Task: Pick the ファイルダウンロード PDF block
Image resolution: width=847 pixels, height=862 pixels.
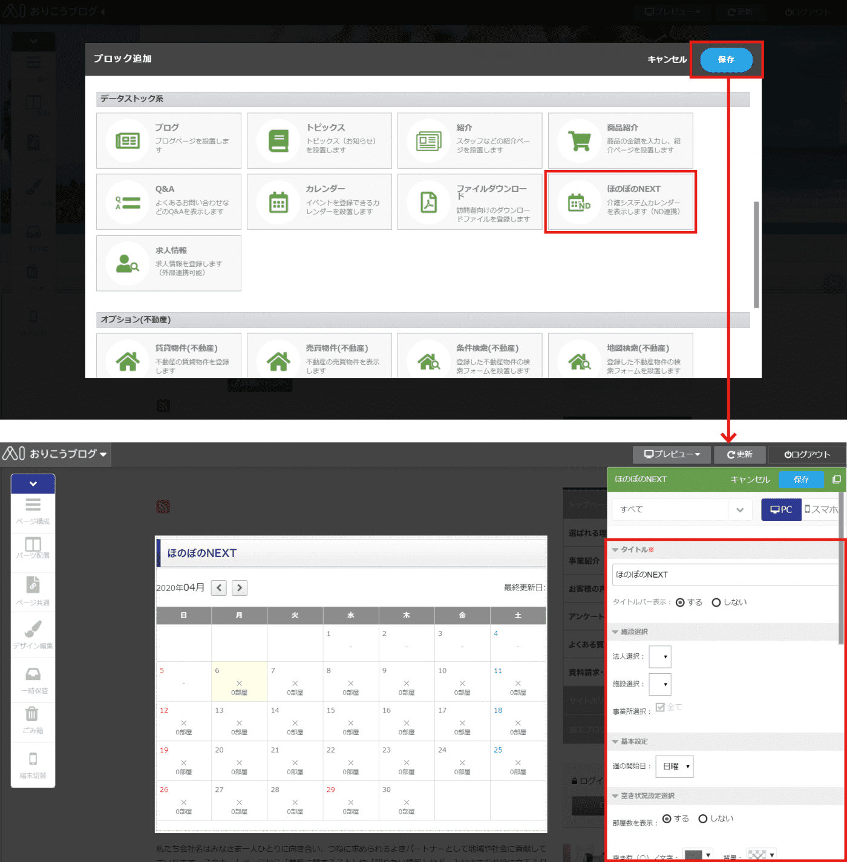Action: coord(470,202)
